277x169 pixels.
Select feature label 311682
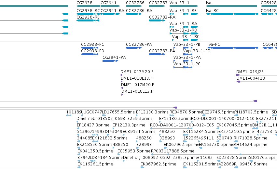pos(205,158)
